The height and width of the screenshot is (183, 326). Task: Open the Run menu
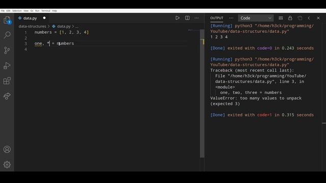37,11
